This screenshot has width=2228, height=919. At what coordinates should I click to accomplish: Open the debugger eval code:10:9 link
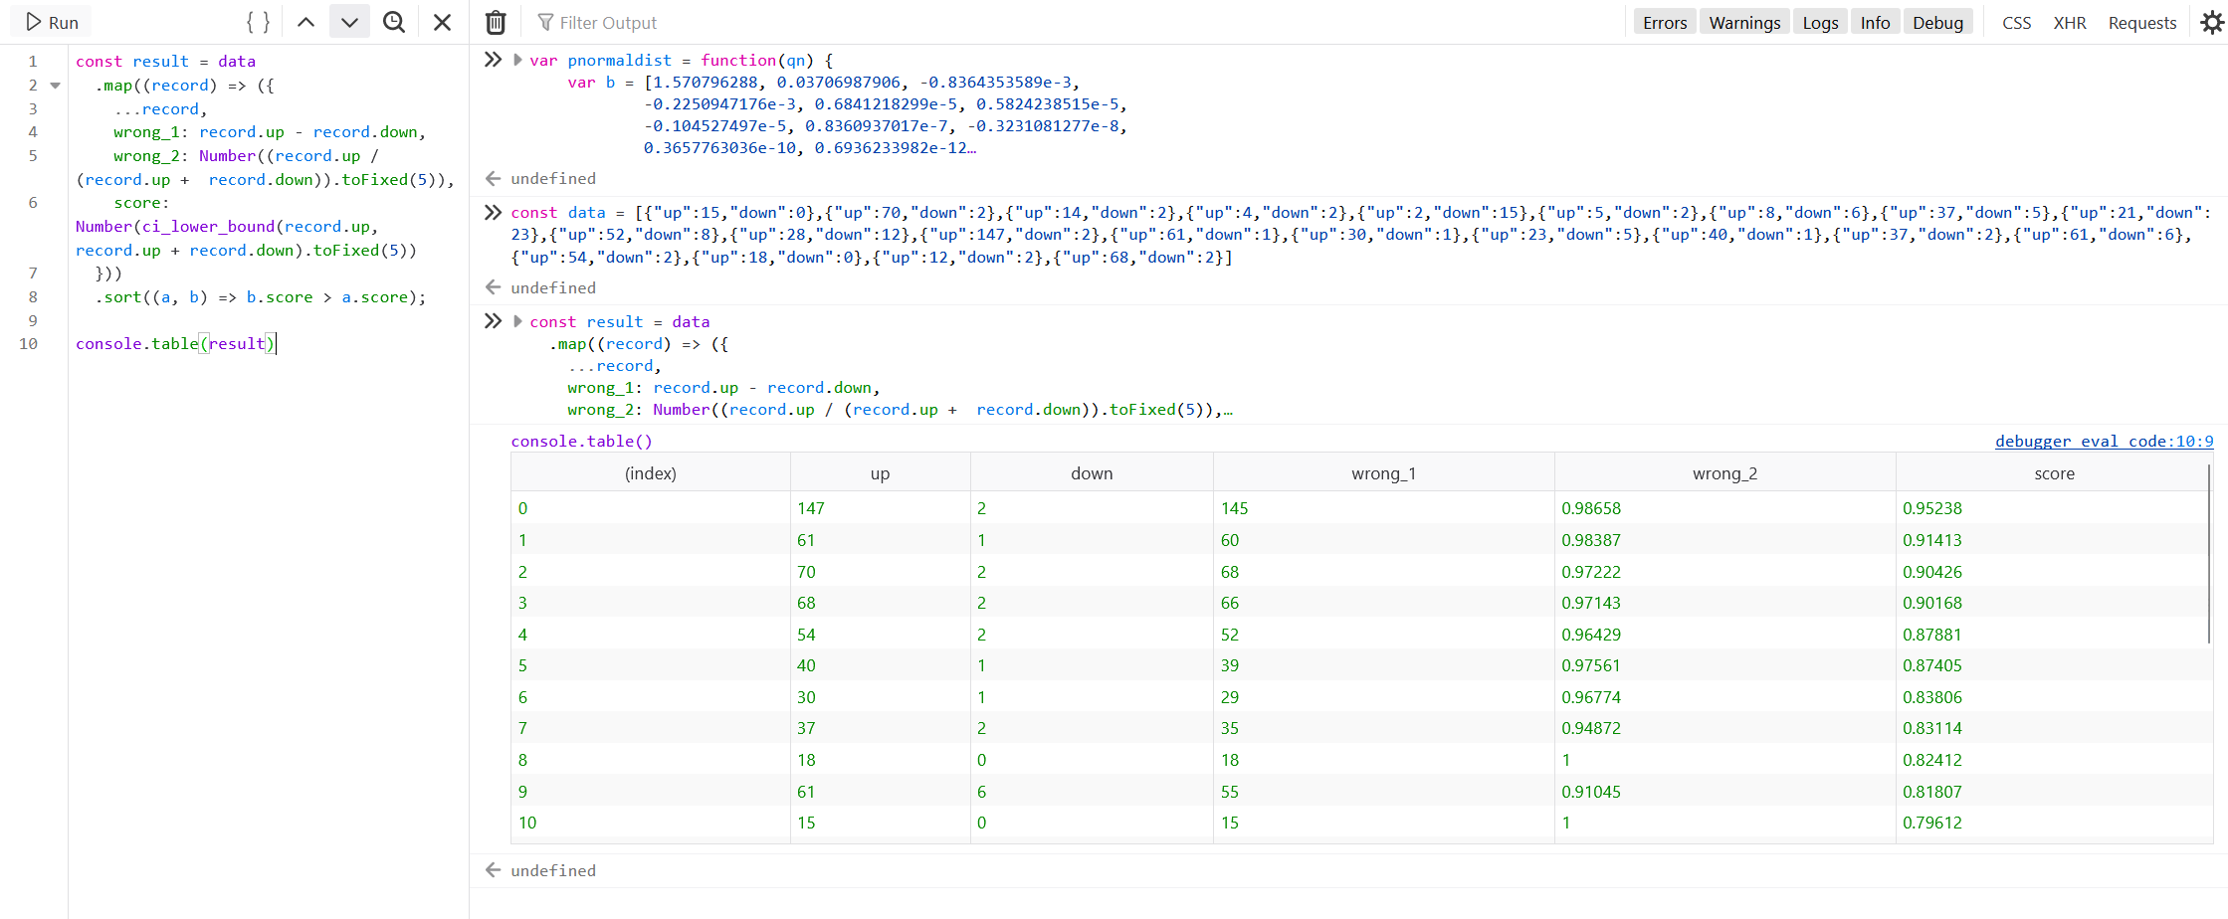[2104, 441]
